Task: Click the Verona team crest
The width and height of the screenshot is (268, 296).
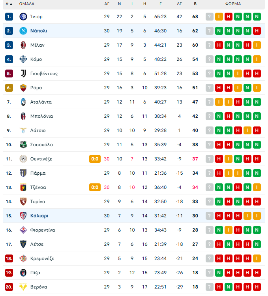Action: pos(23,287)
